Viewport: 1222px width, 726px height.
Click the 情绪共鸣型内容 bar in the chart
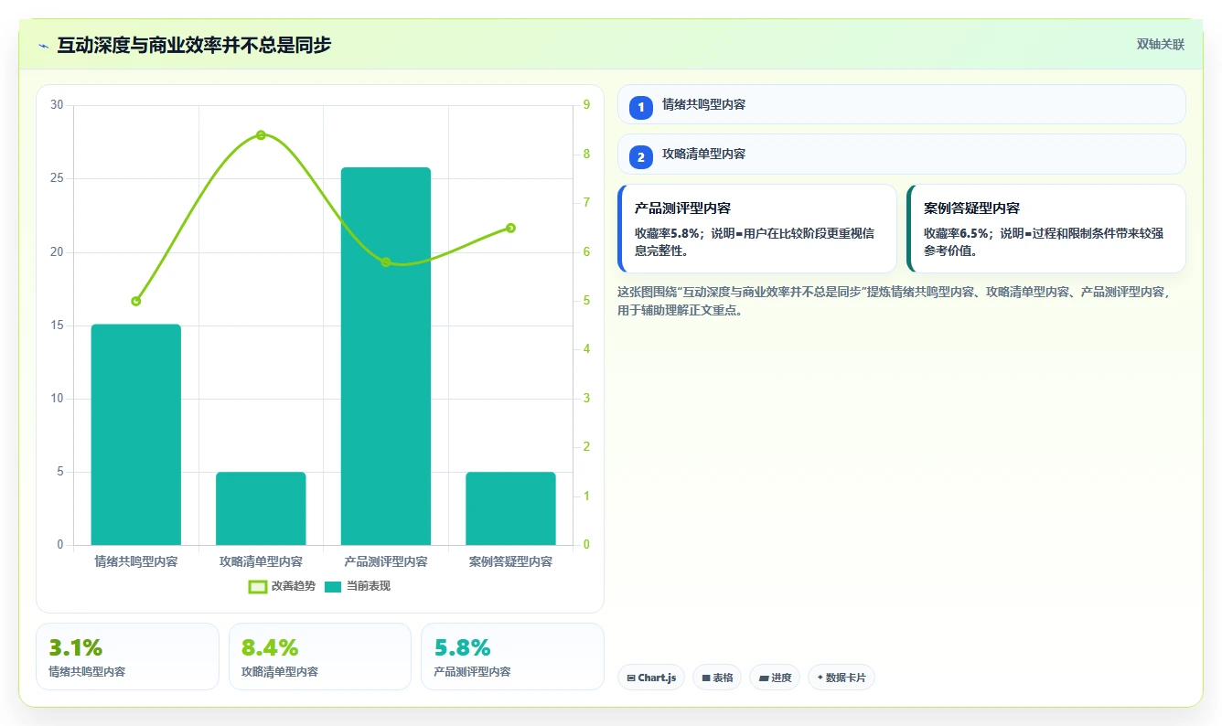click(x=136, y=435)
